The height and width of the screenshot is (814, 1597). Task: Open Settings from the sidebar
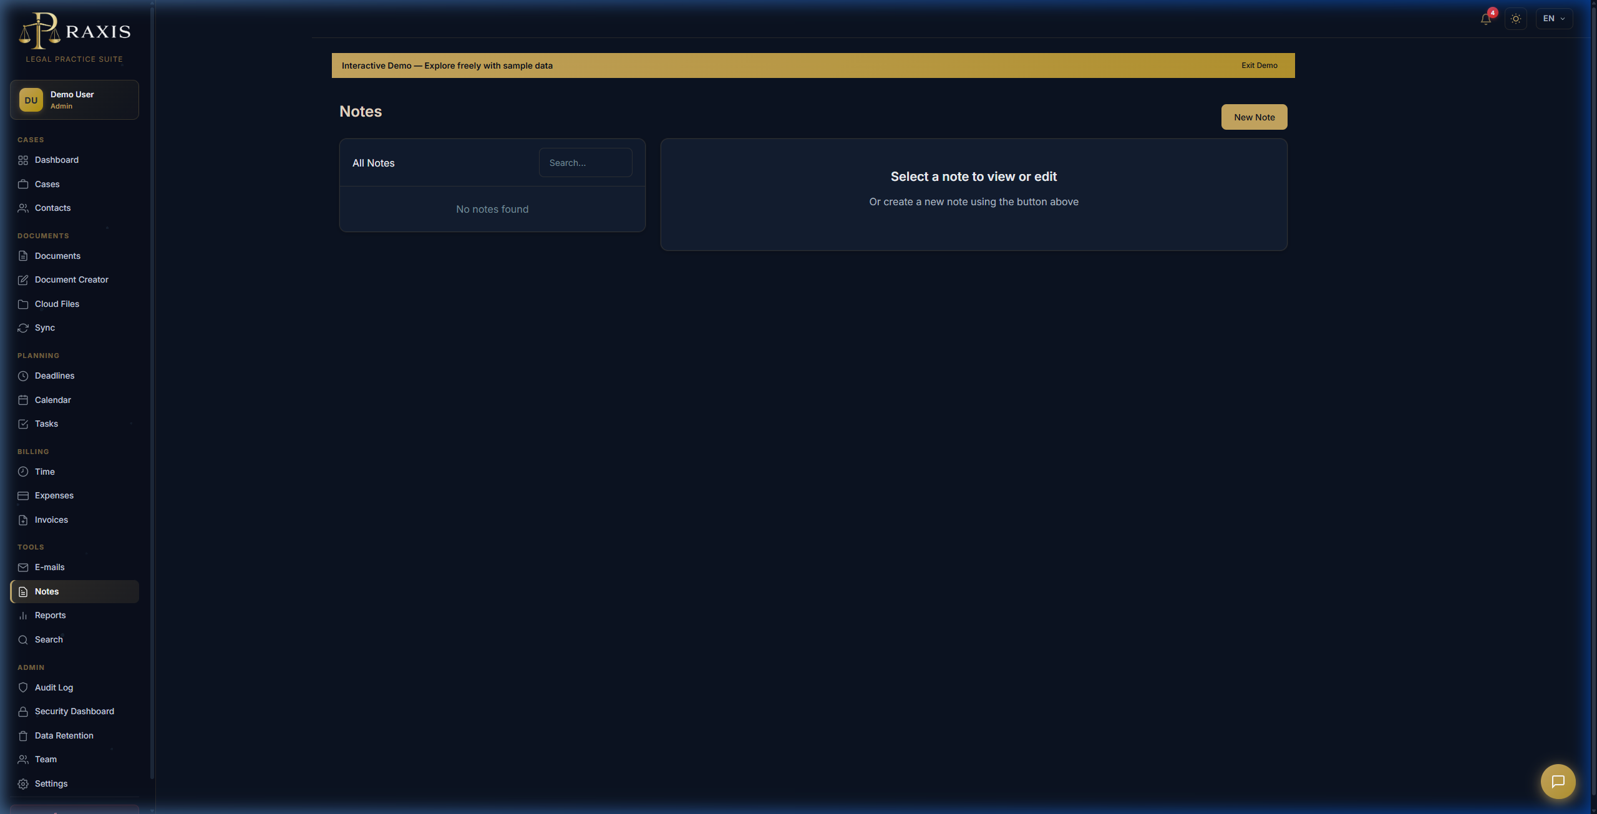coord(74,784)
